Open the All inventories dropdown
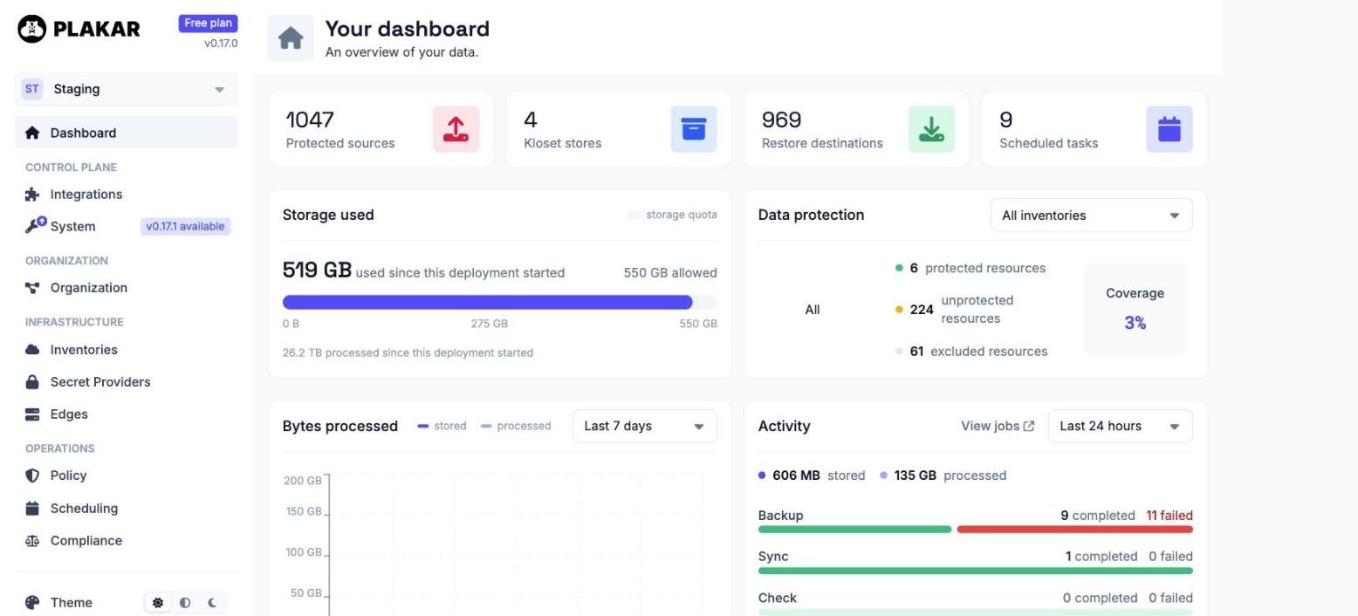 1091,216
